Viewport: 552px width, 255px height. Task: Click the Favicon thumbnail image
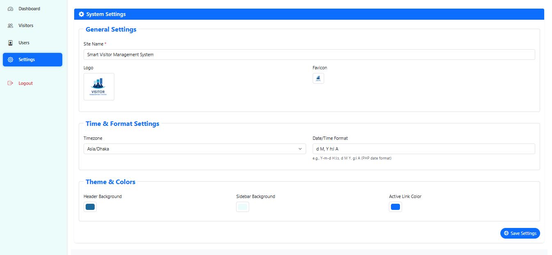[318, 78]
